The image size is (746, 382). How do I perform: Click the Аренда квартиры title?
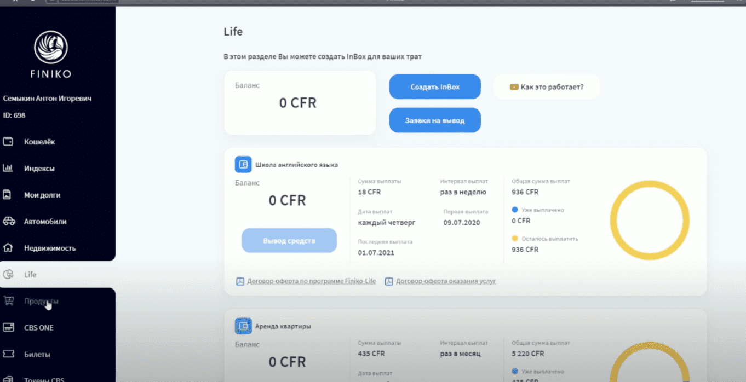pyautogui.click(x=283, y=326)
